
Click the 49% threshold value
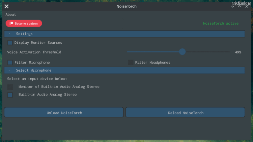point(238,52)
